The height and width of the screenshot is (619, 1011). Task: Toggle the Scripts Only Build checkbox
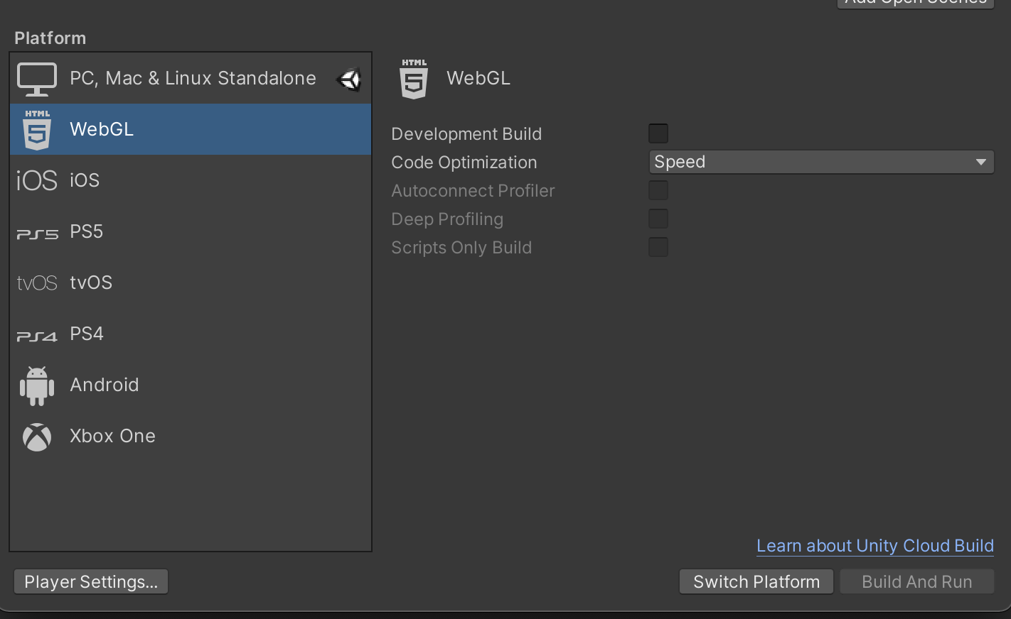click(x=658, y=247)
